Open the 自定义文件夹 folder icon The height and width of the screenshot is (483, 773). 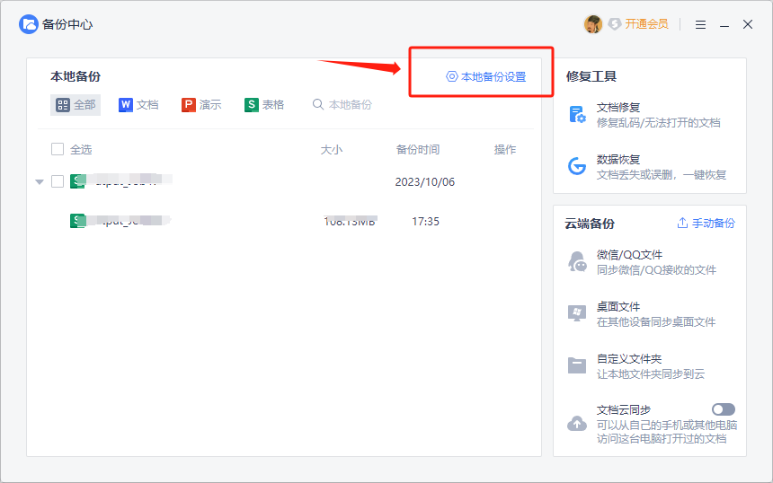pyautogui.click(x=577, y=365)
